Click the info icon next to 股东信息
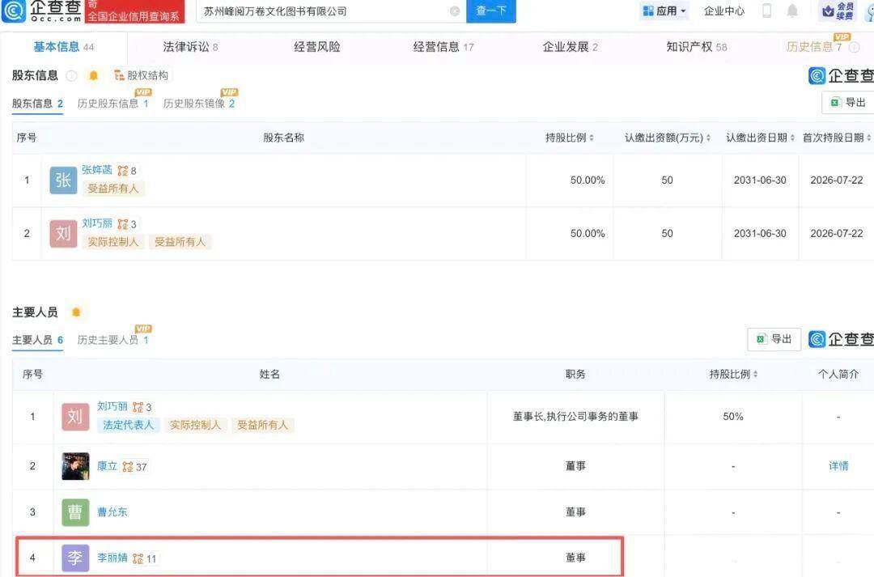 (71, 75)
